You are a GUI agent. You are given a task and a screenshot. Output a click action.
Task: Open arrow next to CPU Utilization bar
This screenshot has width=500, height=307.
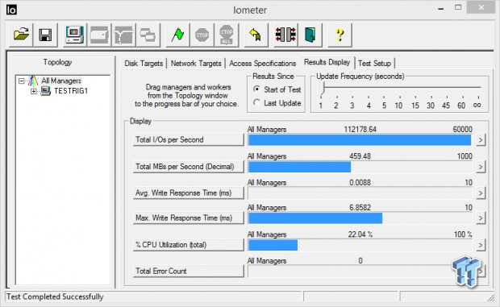(481, 245)
